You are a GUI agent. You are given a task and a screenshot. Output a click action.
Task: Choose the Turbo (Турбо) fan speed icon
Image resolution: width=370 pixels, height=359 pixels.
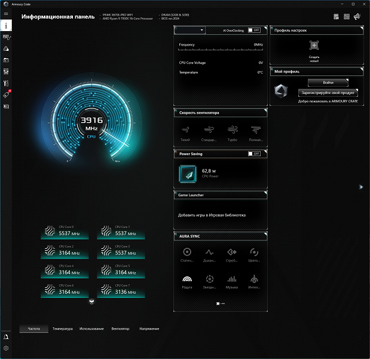pos(233,130)
